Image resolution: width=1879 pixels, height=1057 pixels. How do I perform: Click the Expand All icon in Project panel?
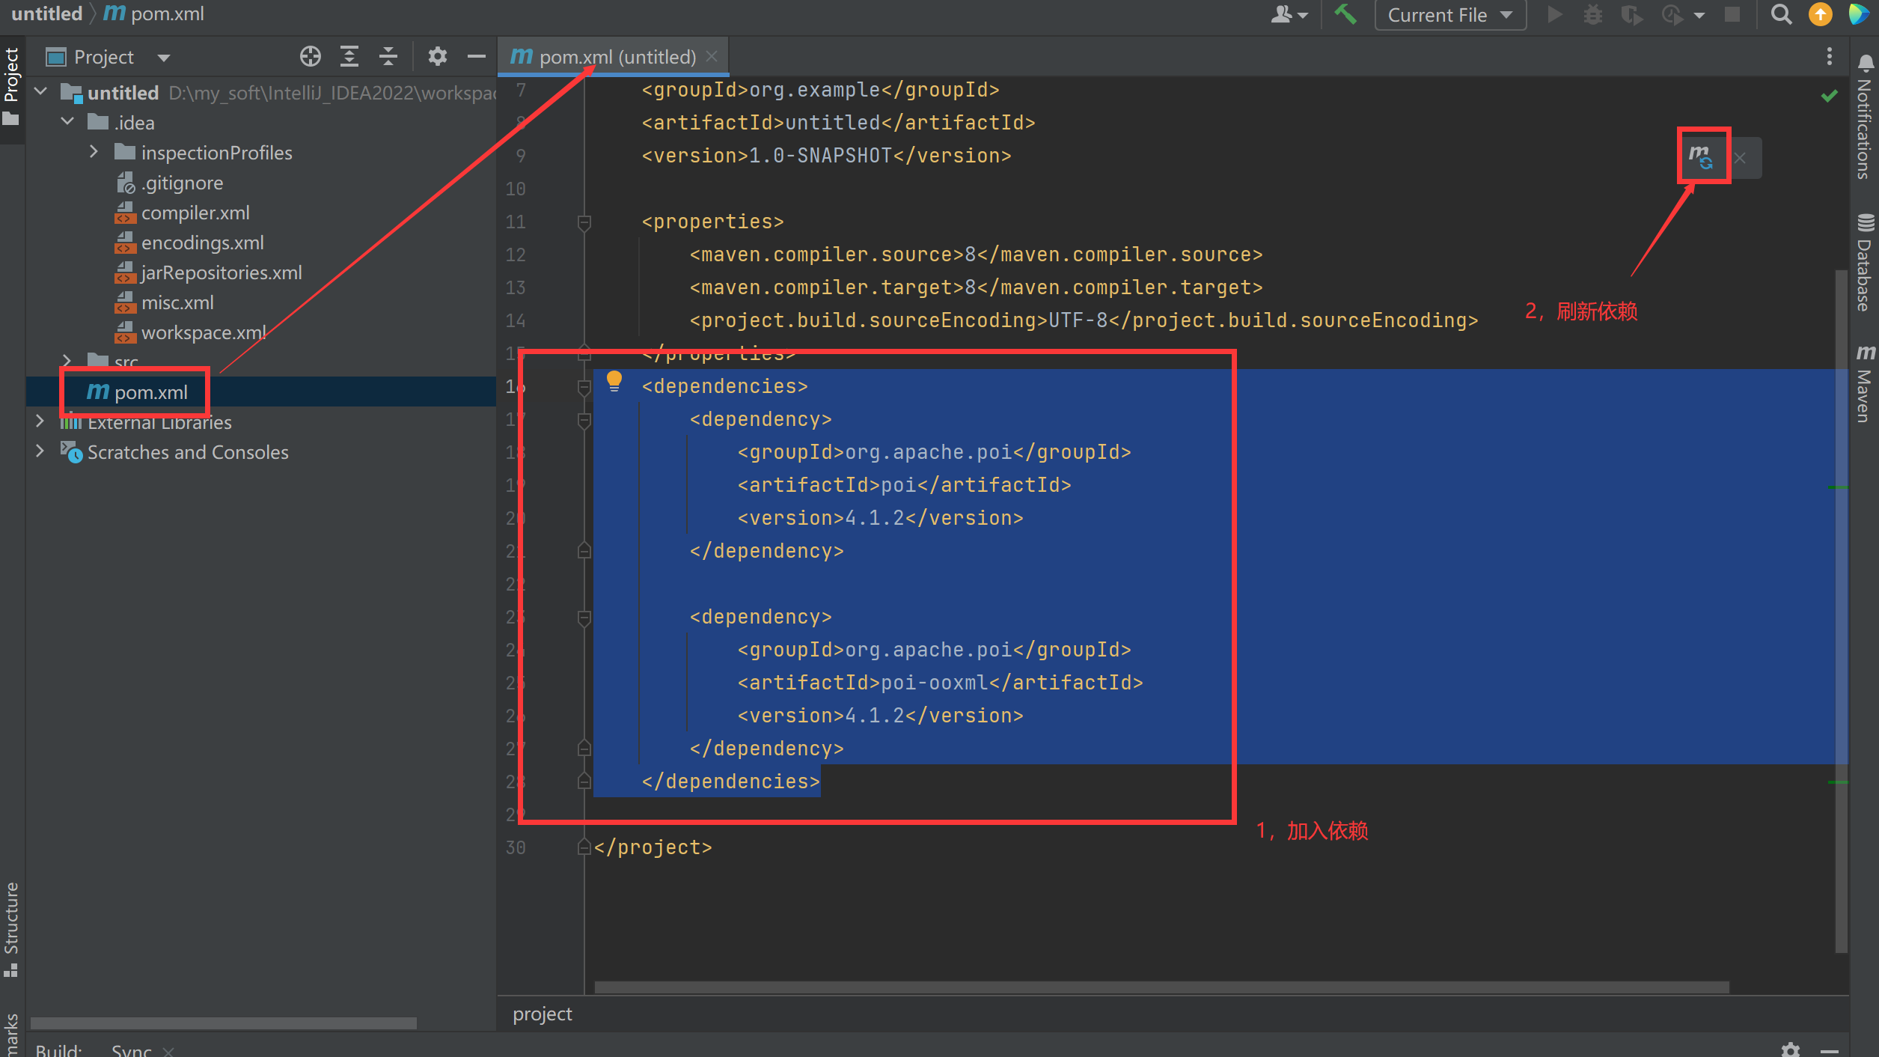pyautogui.click(x=349, y=57)
